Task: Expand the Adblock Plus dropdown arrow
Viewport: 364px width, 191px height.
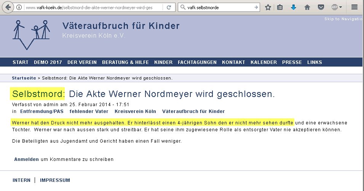Action: tap(340, 8)
